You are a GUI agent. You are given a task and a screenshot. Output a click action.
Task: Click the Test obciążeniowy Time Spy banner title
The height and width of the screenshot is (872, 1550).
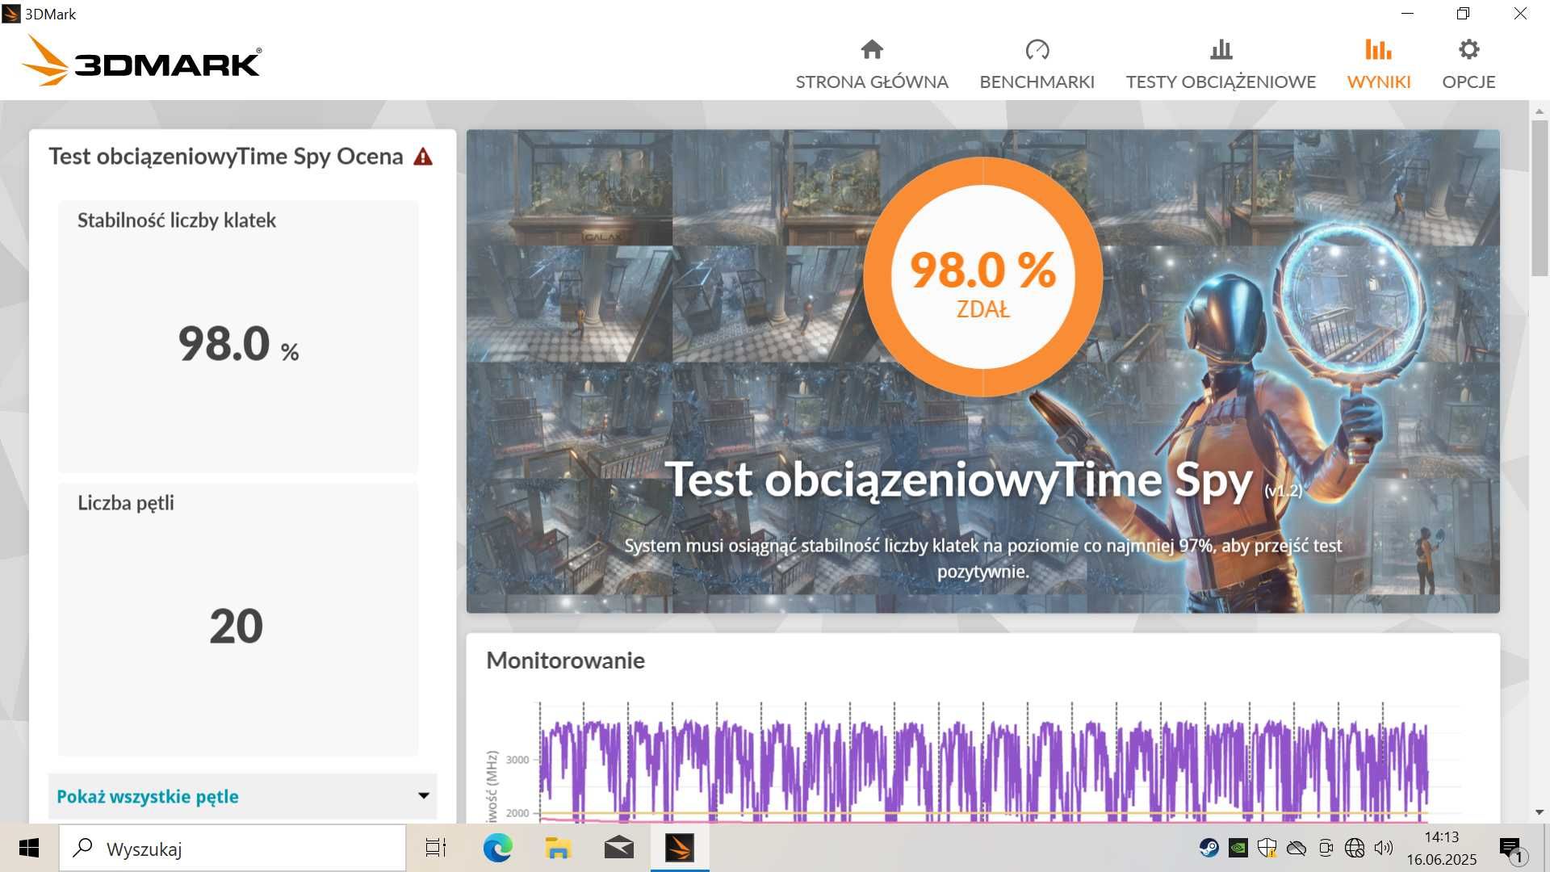[x=958, y=480]
